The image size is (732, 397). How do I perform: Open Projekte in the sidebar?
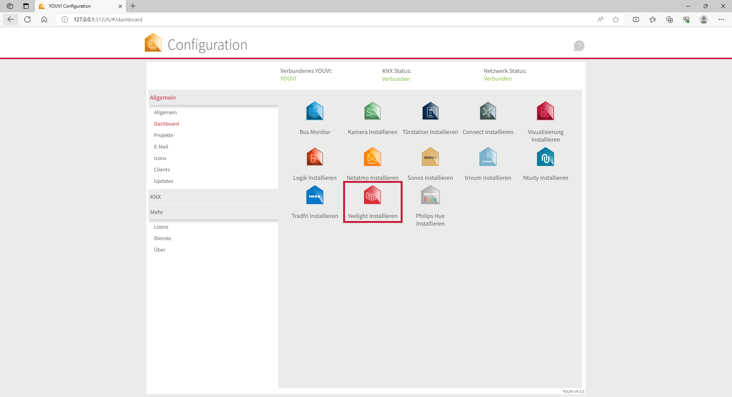pos(164,135)
